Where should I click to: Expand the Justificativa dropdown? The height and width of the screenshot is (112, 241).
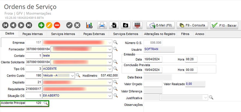tap(206, 98)
